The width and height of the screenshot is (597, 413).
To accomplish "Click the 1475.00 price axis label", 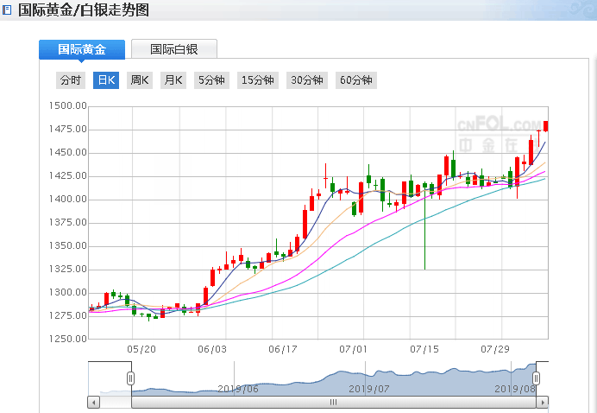I will pyautogui.click(x=68, y=129).
